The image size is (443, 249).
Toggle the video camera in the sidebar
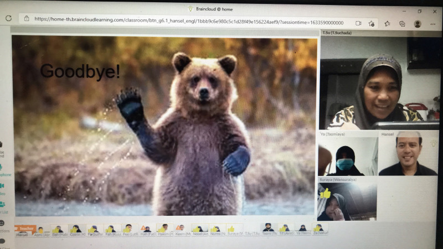[x=3, y=185]
